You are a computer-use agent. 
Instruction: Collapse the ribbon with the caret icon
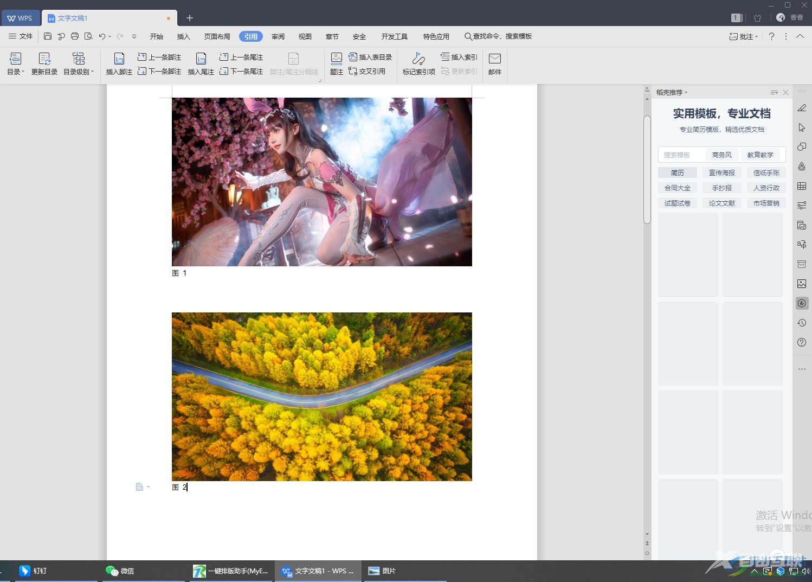pos(800,36)
